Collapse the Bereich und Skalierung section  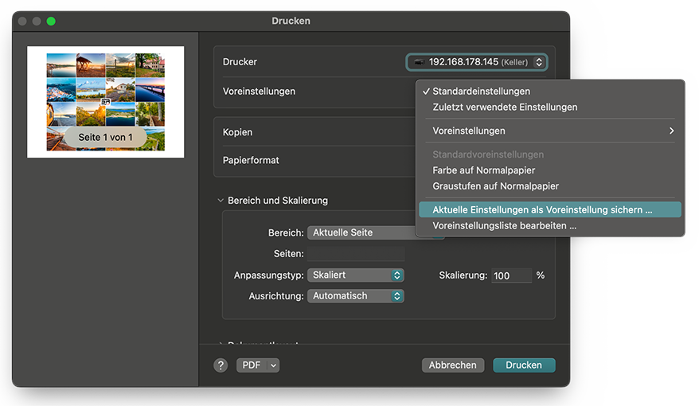[x=221, y=201]
